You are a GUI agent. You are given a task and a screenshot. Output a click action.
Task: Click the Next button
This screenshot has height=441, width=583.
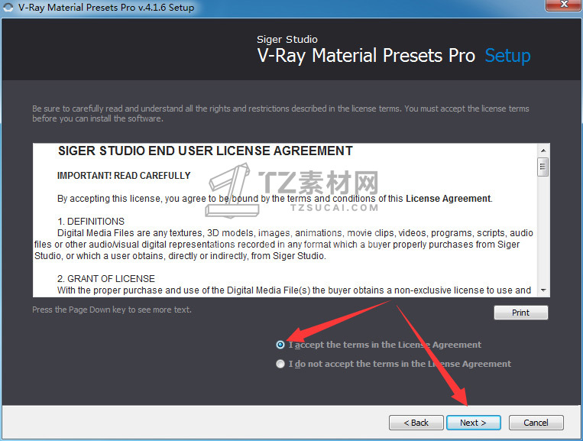coord(473,423)
